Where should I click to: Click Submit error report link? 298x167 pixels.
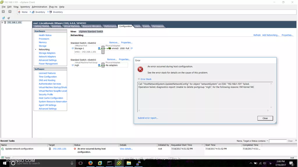(148, 118)
